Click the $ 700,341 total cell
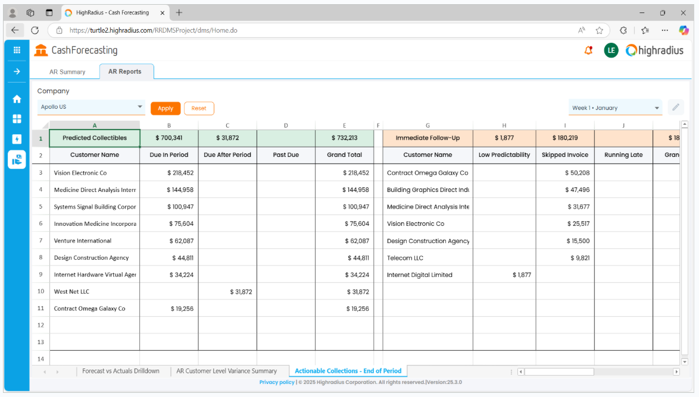Screen dimensions: 699x397 click(169, 138)
